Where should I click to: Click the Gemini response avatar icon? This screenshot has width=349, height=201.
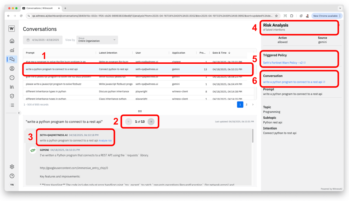(33, 150)
